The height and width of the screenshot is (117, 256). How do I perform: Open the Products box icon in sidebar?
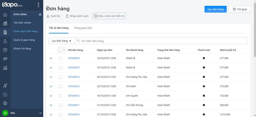click(x=5, y=50)
